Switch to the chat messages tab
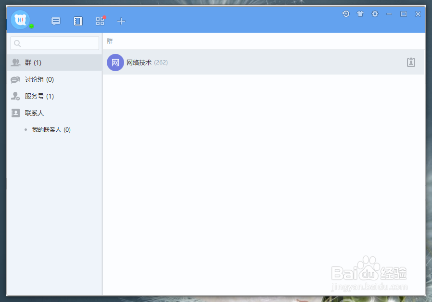Screen dimensions: 432x302 [56, 21]
